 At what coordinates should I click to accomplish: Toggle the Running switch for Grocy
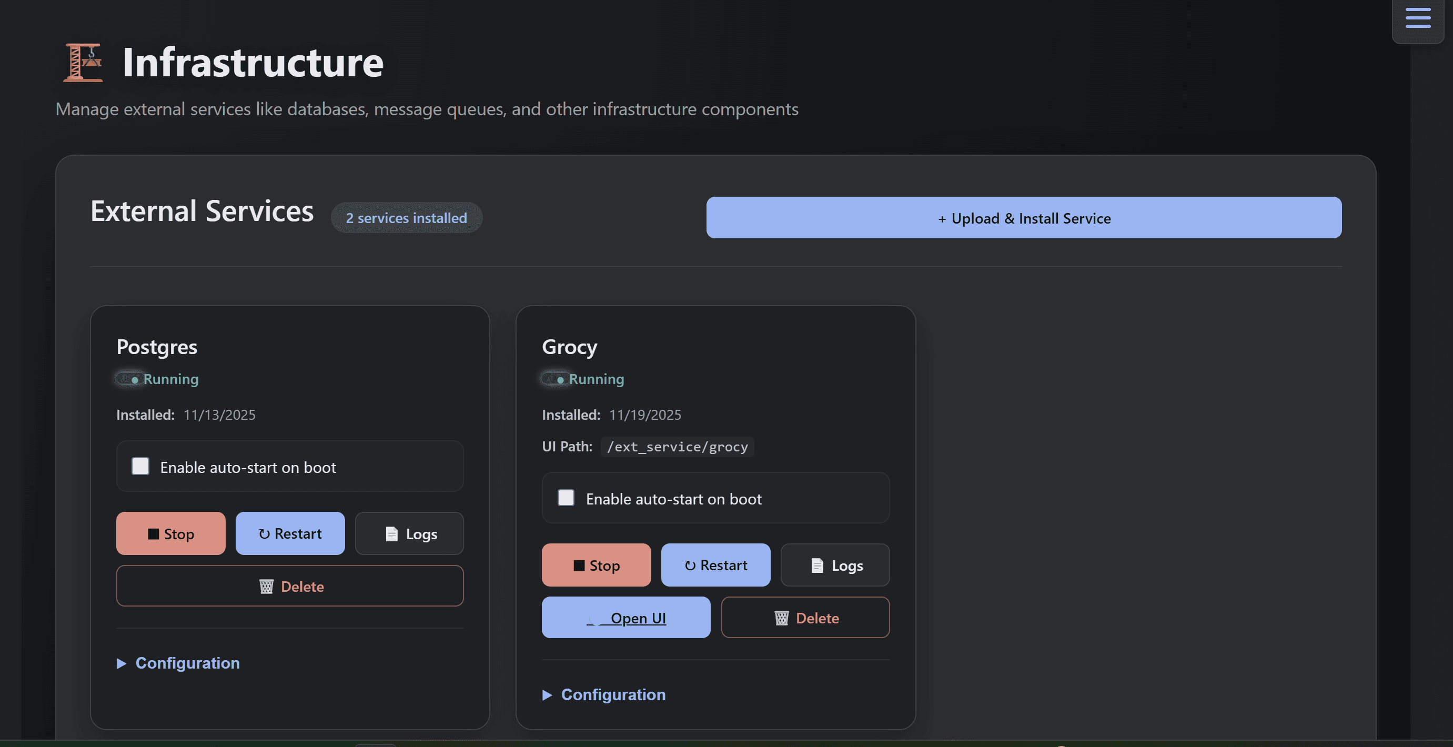click(554, 379)
